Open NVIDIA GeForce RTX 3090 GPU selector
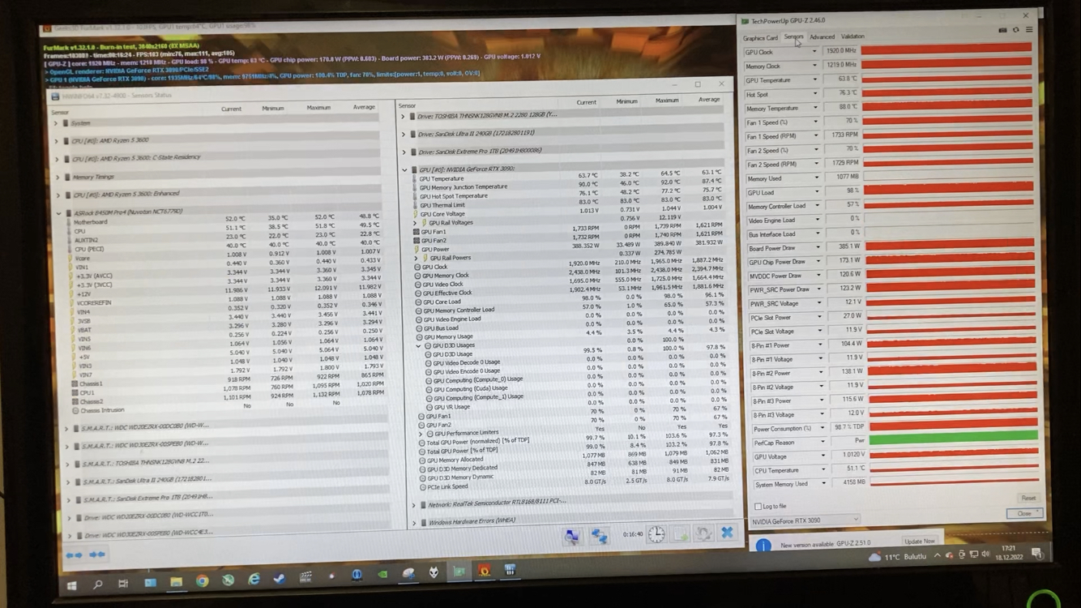The height and width of the screenshot is (608, 1081). [x=805, y=520]
